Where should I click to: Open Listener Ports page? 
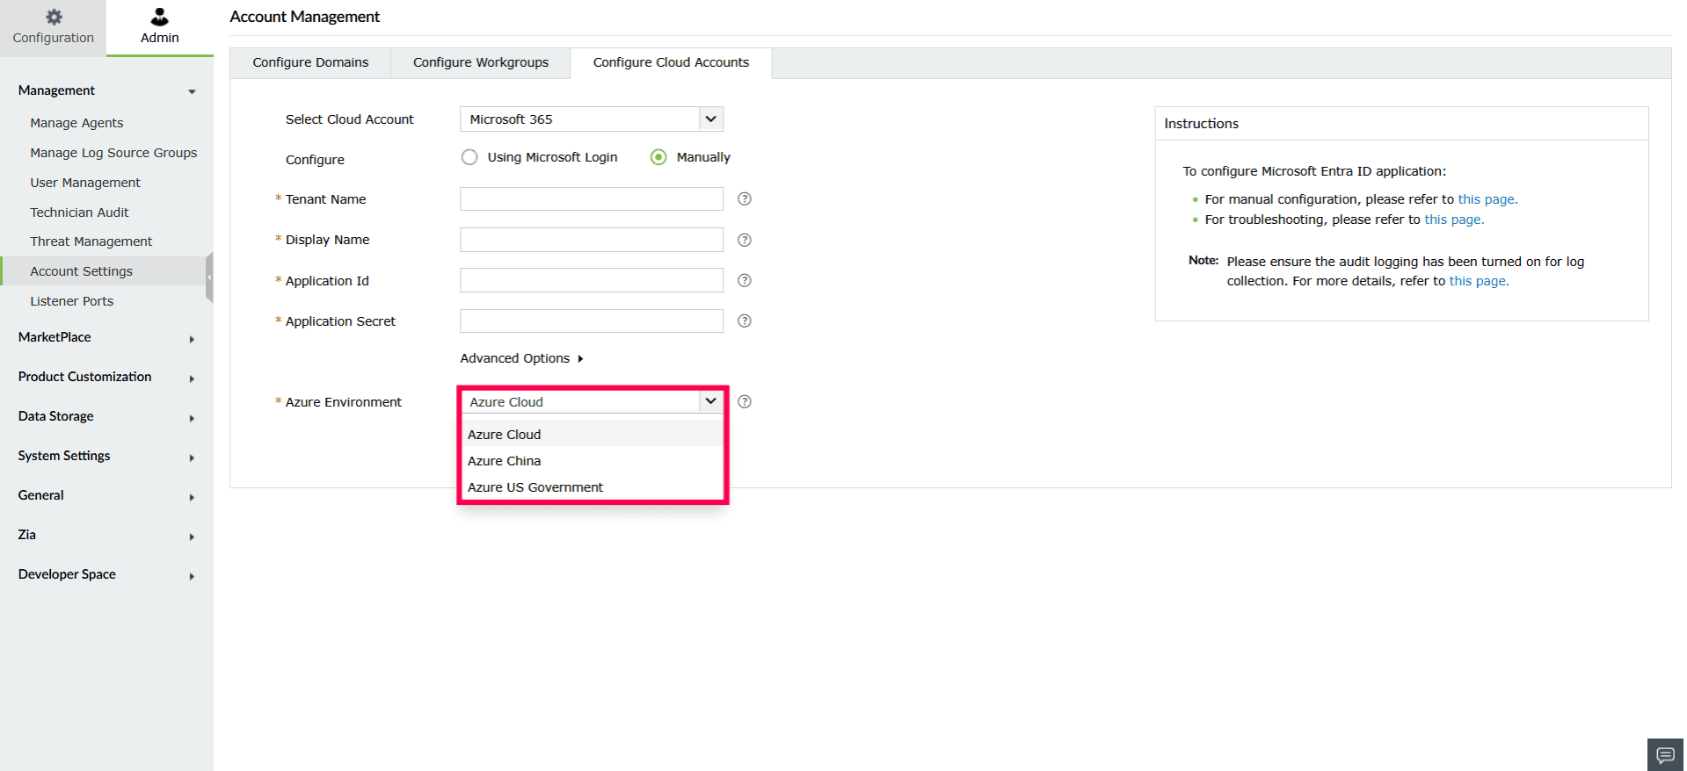[72, 301]
